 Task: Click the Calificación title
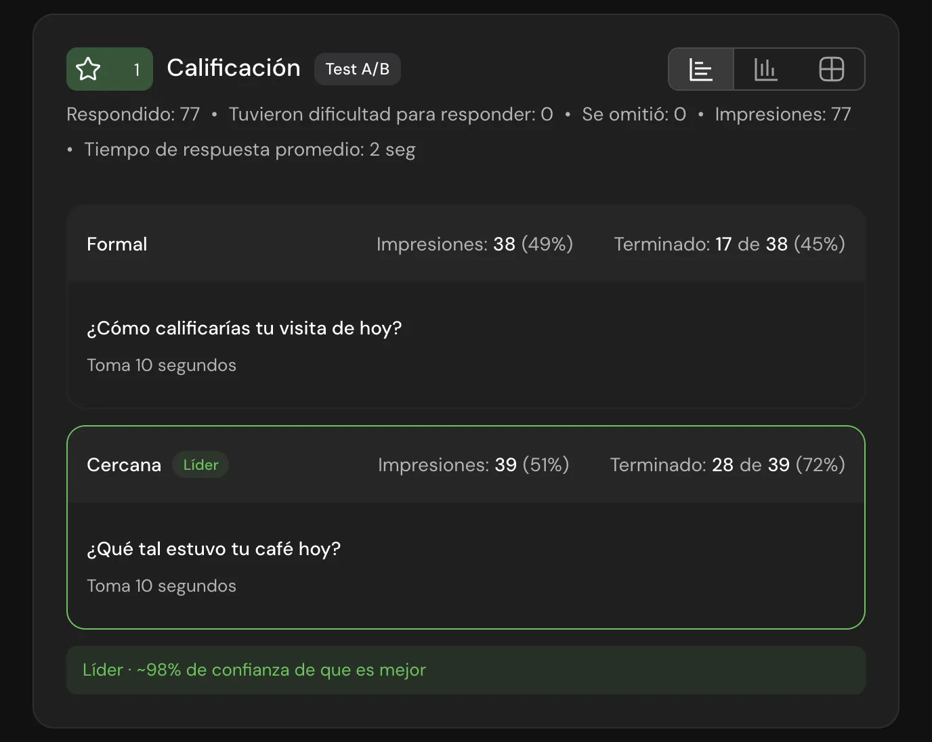coord(234,68)
